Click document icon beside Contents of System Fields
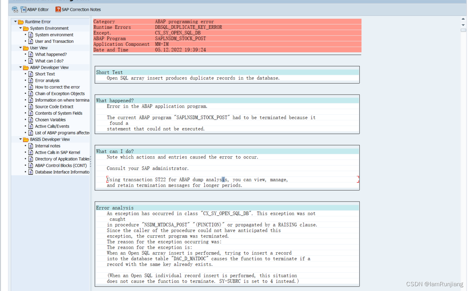Screen dimensions: 469x291 (31, 113)
